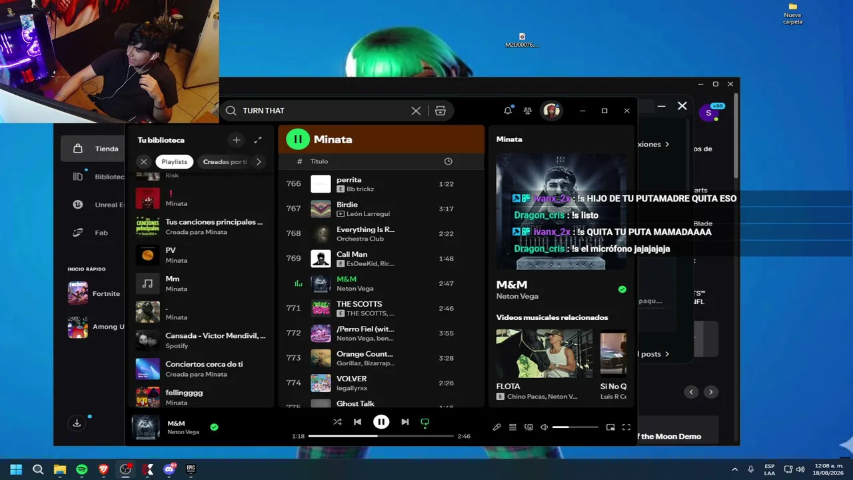Skip to the next track

point(405,422)
